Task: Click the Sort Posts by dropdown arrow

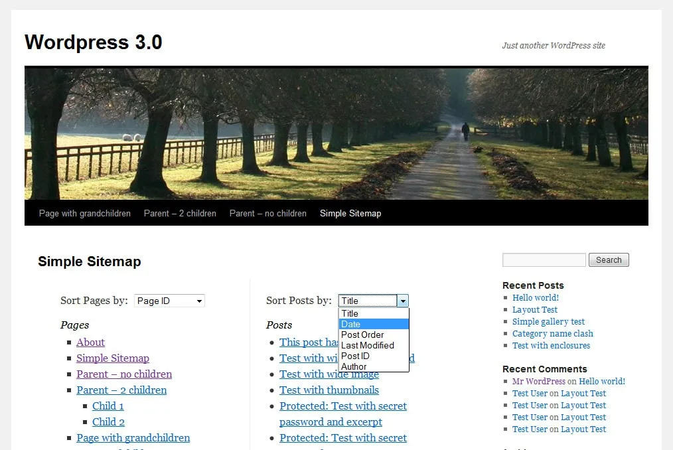Action: (403, 301)
